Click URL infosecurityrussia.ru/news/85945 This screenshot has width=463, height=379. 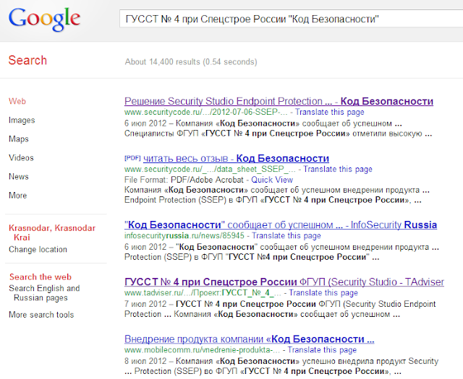184,236
